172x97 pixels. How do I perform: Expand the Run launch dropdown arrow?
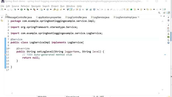tap(24, 10)
